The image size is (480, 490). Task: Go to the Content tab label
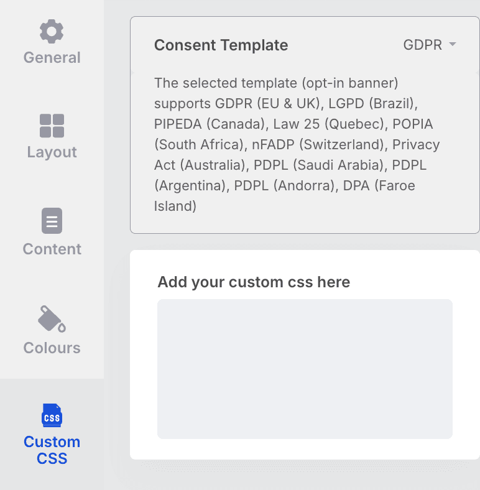pos(52,249)
